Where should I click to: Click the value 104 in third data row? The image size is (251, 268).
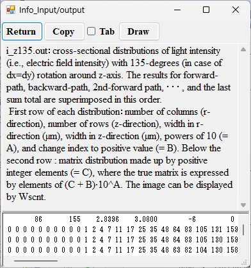tap(202, 249)
